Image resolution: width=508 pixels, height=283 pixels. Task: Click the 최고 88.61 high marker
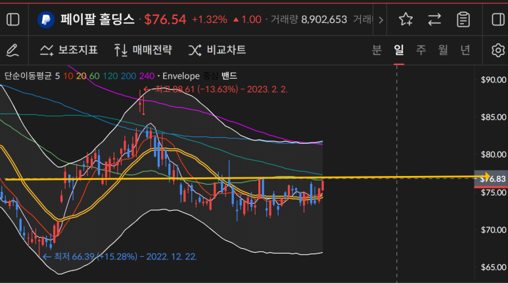pyautogui.click(x=216, y=89)
